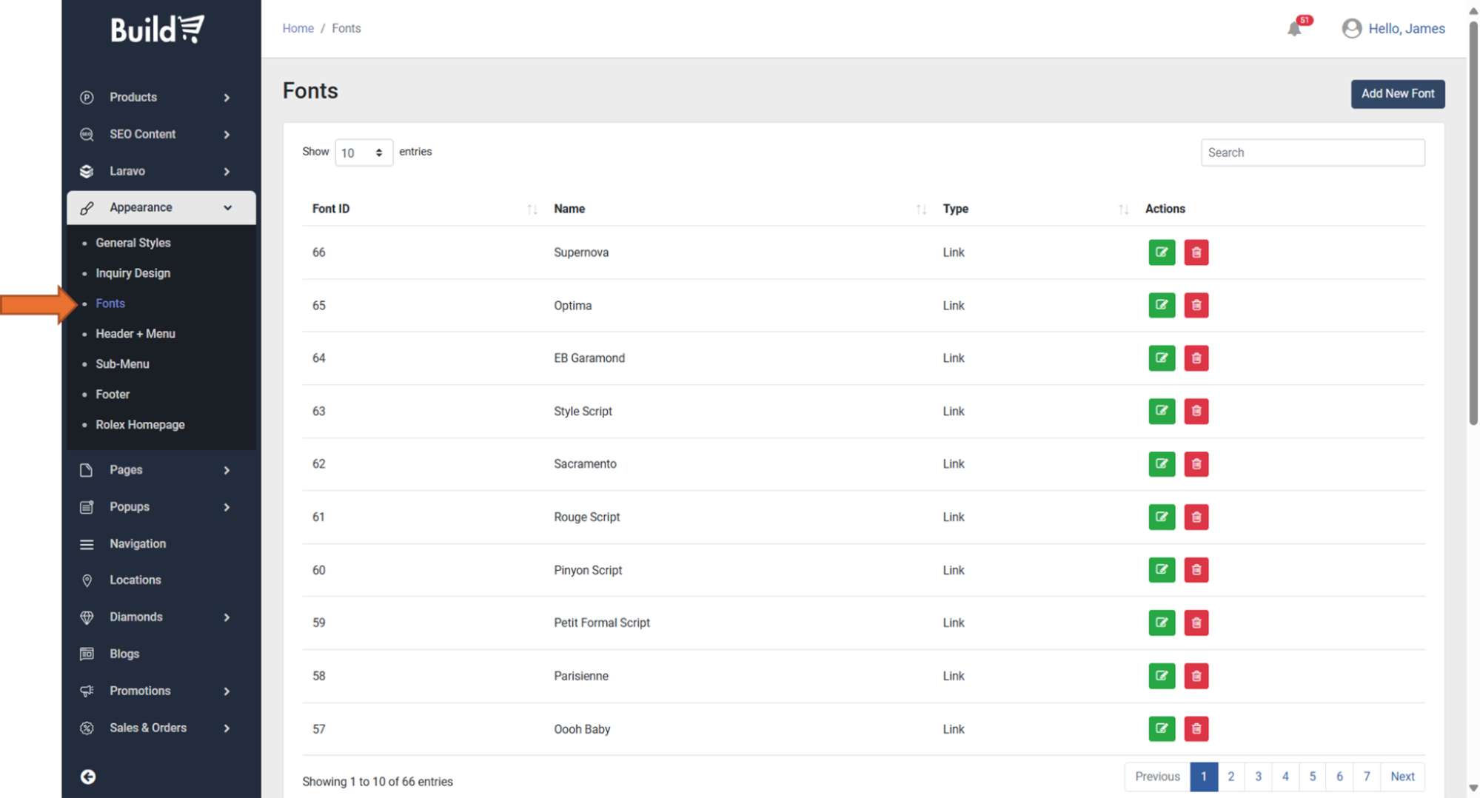Click the Search input field
Screen dimensions: 1480x798
(1312, 152)
